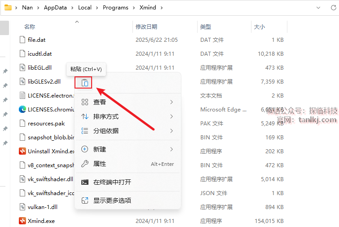The width and height of the screenshot is (339, 227).
Task: Click the Edge icon beside LICENSES.chromium file
Action: tap(22, 109)
